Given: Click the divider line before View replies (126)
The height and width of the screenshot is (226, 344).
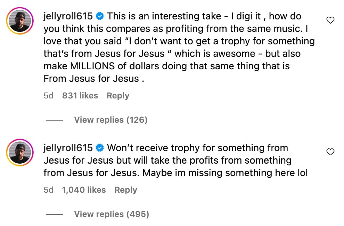Looking at the screenshot, I should 55,120.
